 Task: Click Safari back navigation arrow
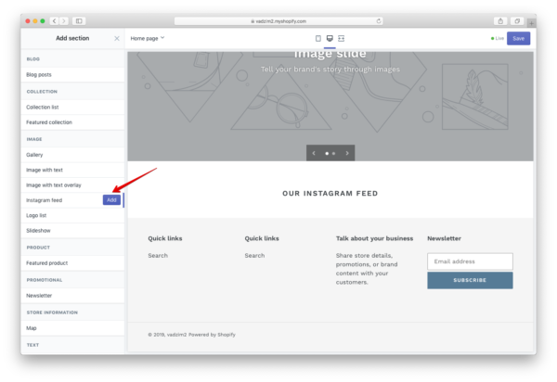[x=55, y=20]
